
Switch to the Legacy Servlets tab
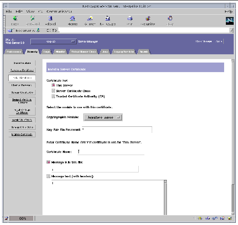pyautogui.click(x=124, y=52)
